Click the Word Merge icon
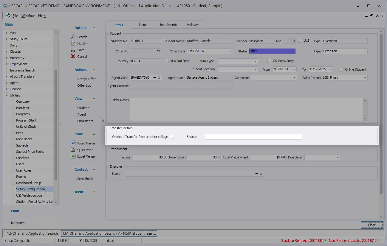This screenshot has height=246, width=387. click(x=73, y=143)
